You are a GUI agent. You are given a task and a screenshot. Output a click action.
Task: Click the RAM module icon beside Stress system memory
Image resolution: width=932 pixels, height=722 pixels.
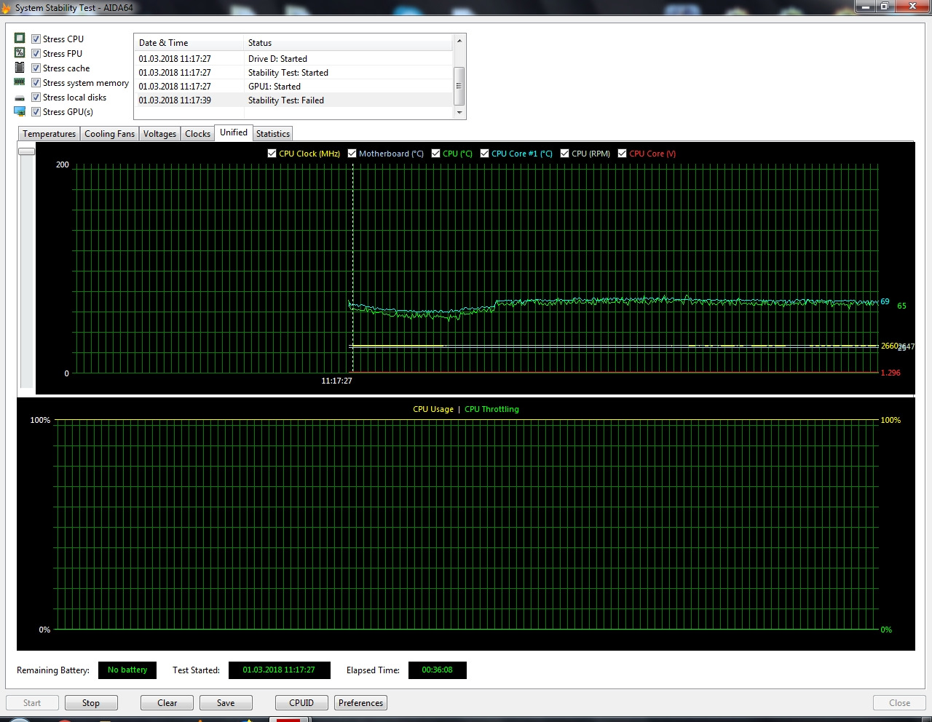[20, 82]
